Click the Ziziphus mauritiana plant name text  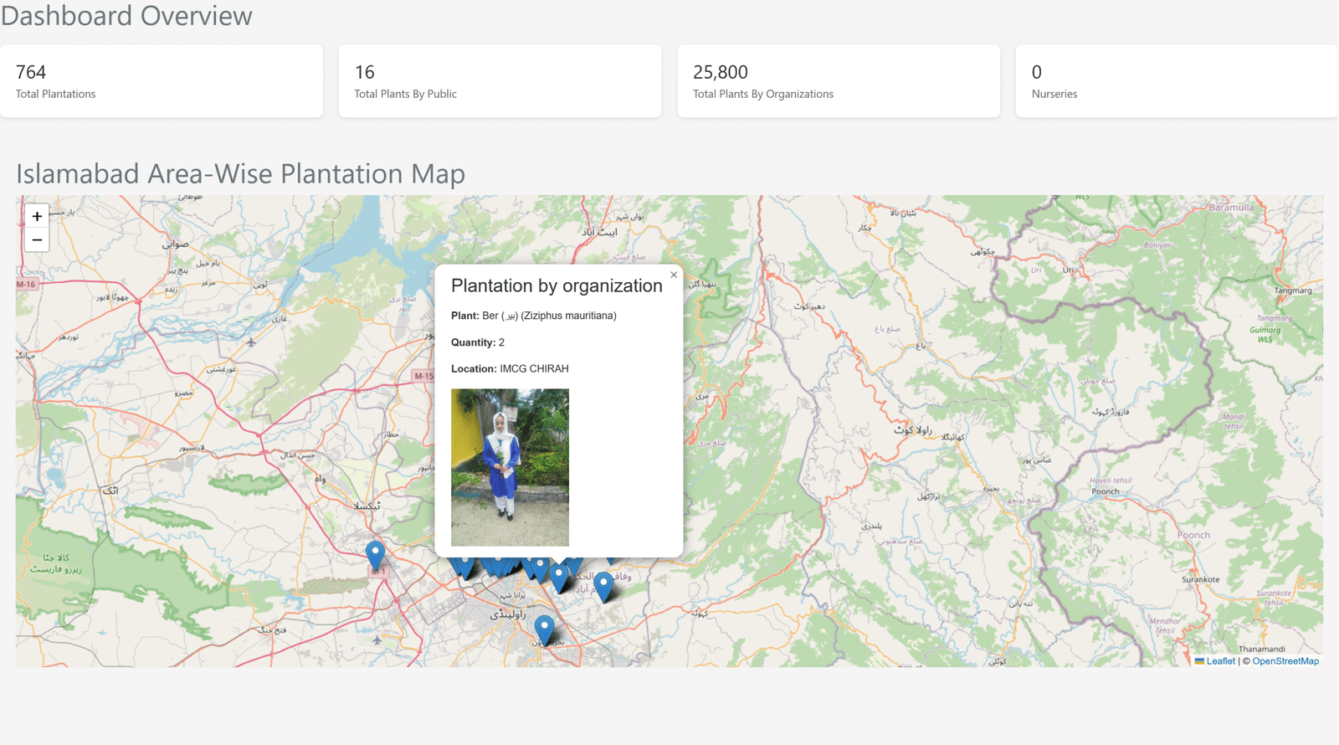coord(569,316)
